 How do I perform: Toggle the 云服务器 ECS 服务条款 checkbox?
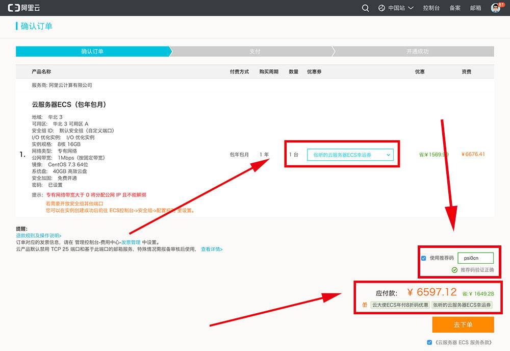[x=429, y=342]
